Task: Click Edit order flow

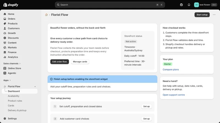Action: pyautogui.click(x=59, y=62)
